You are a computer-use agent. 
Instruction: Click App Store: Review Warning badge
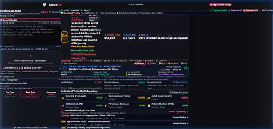[x=83, y=46]
